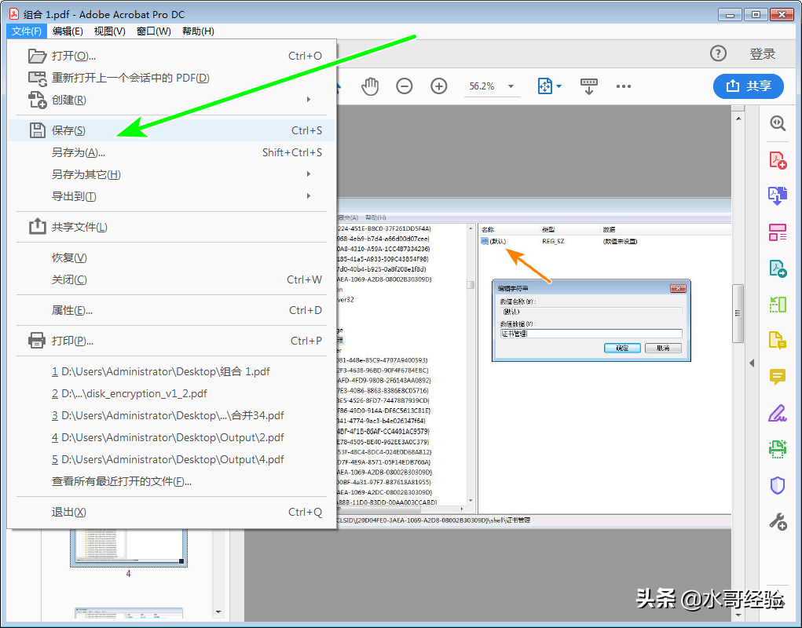Click the 共享 share button
The image size is (802, 628).
749,86
